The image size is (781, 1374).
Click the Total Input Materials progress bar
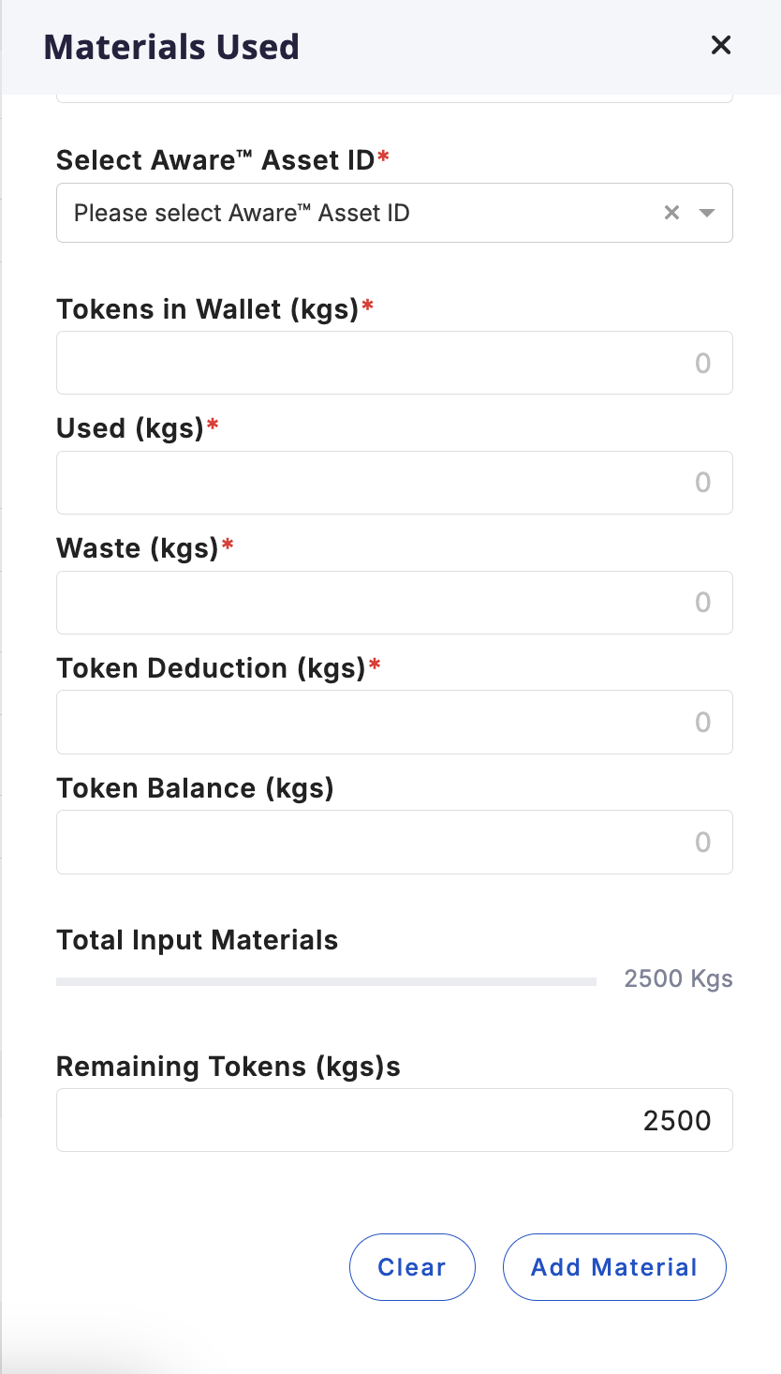coord(326,981)
